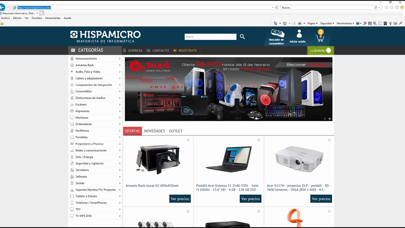Image resolution: width=405 pixels, height=228 pixels.
Task: Click Ver precios for Acer X117H proyector
Action: point(321,199)
